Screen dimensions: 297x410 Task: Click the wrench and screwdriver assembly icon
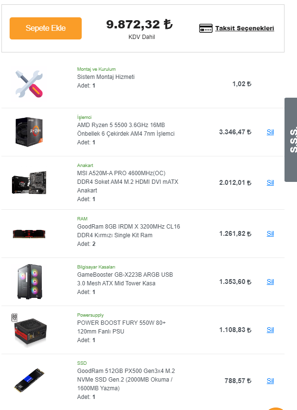[29, 84]
